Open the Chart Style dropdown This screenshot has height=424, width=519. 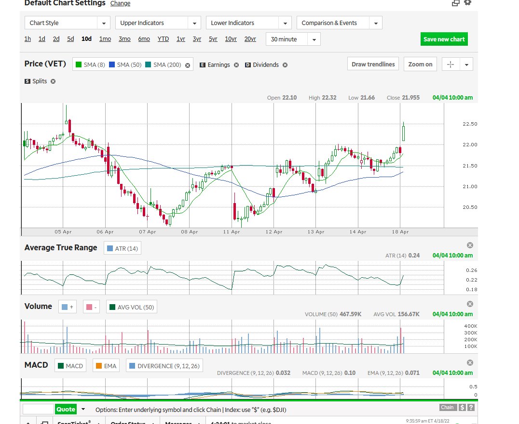pos(67,23)
